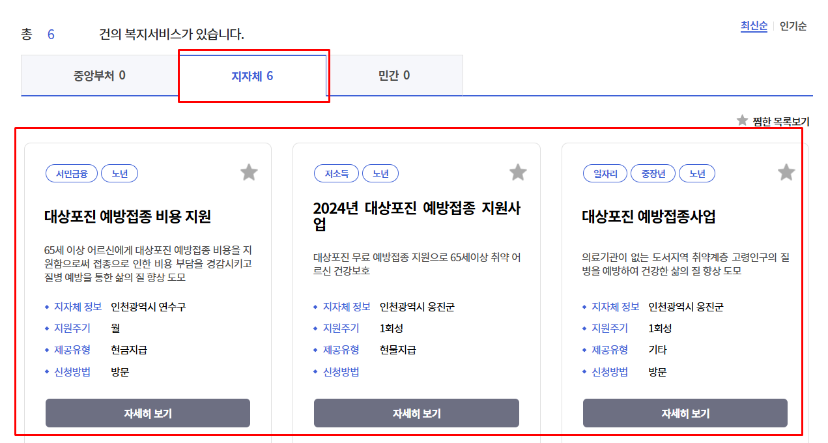Select the 일자리 category tag
The width and height of the screenshot is (828, 443).
(x=605, y=173)
